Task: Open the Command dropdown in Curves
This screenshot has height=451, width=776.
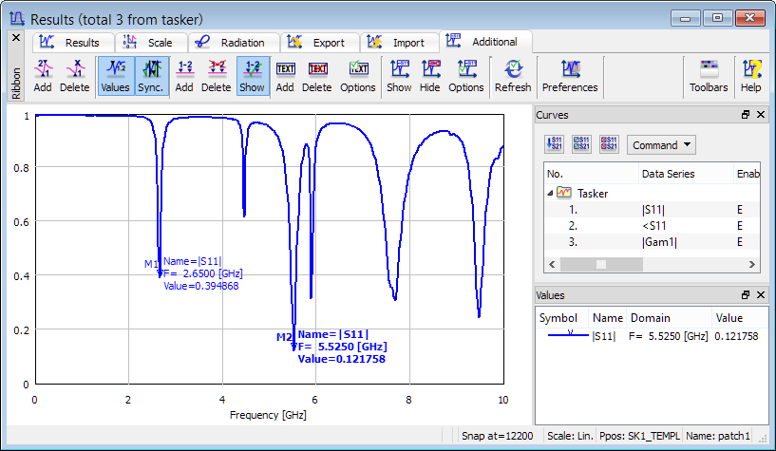Action: coord(661,145)
